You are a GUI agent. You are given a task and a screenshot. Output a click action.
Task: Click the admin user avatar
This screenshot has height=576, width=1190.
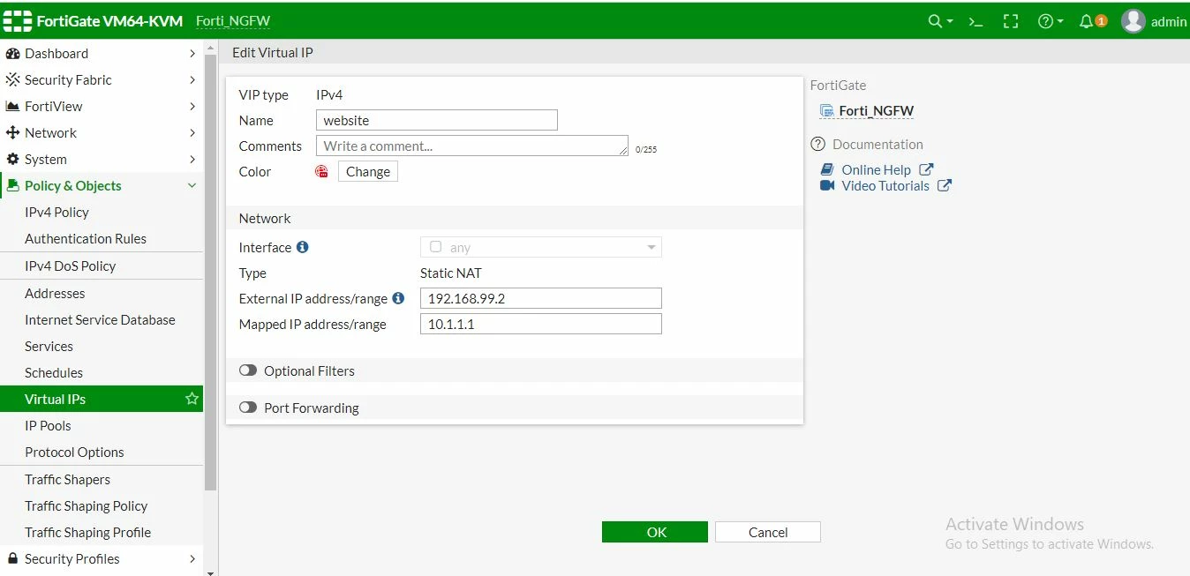click(x=1134, y=21)
